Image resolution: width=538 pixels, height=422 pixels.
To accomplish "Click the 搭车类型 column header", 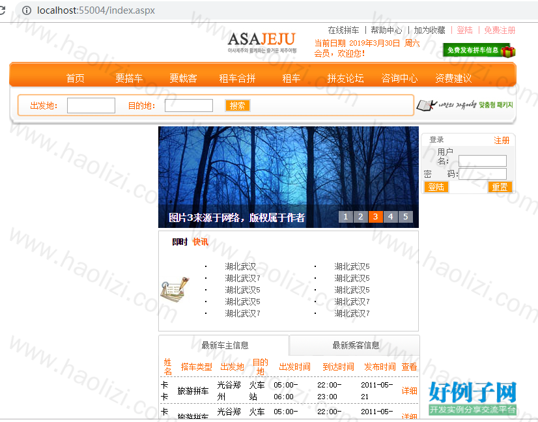I will coord(197,367).
